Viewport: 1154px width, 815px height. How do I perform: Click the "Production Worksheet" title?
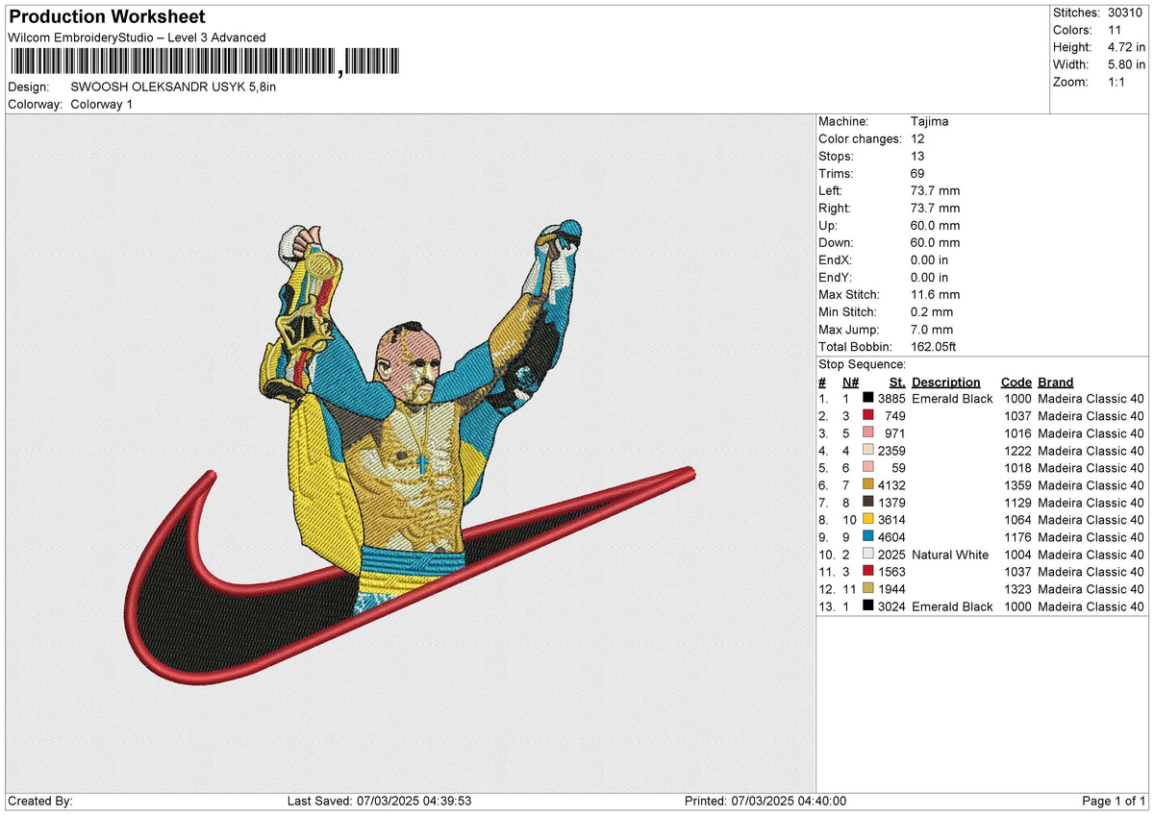(107, 17)
